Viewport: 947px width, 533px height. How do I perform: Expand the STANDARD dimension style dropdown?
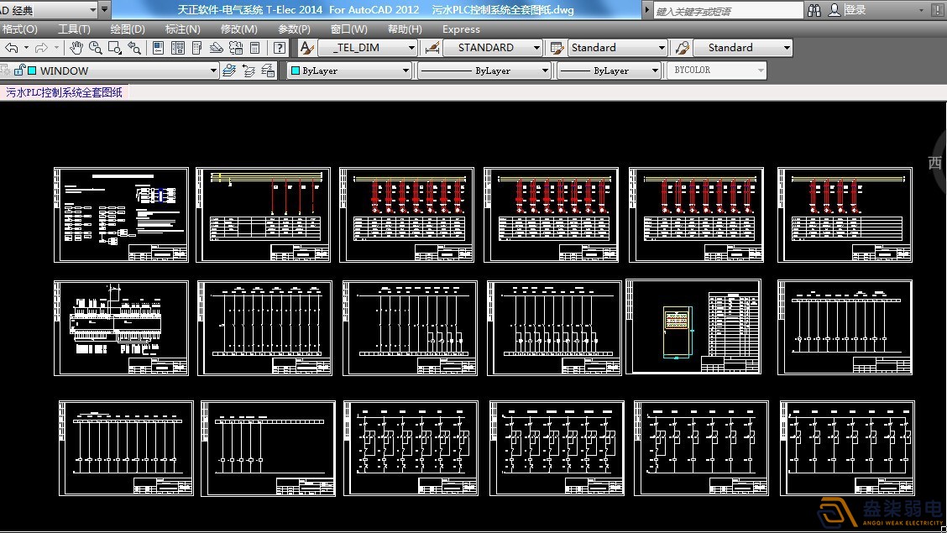(536, 48)
